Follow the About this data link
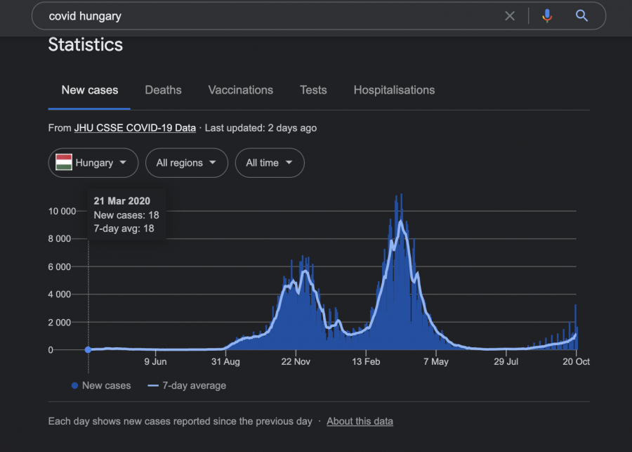 click(x=360, y=421)
